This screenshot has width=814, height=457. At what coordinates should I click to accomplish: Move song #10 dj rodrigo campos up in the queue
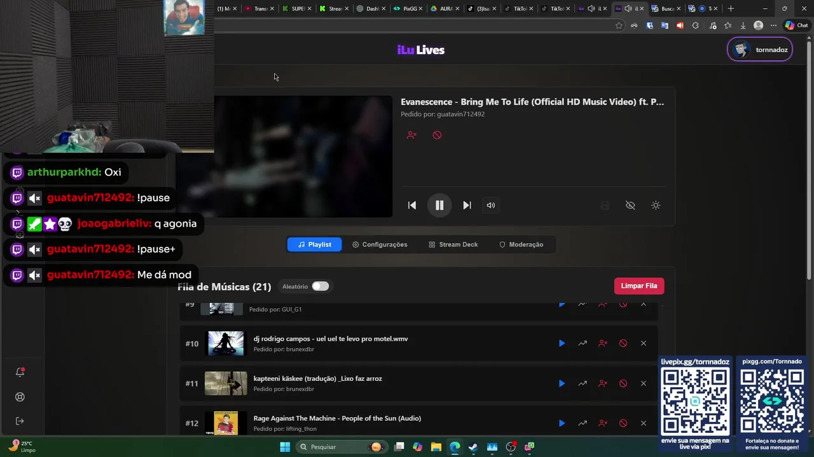pyautogui.click(x=582, y=343)
